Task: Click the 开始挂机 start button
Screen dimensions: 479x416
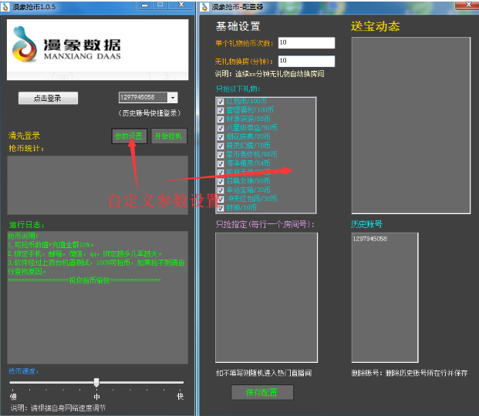Action: click(169, 136)
